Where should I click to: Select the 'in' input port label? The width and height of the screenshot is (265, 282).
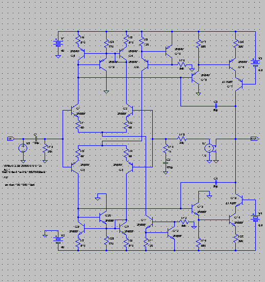point(11,139)
